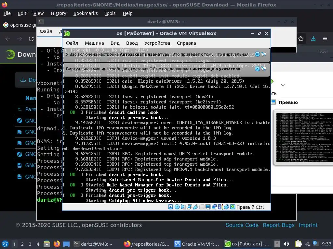
Task: Open Firefox File menu
Action: click(7, 13)
